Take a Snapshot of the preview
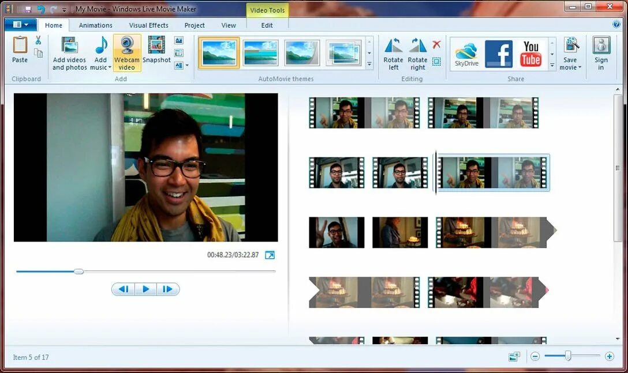This screenshot has height=373, width=628. pyautogui.click(x=156, y=50)
